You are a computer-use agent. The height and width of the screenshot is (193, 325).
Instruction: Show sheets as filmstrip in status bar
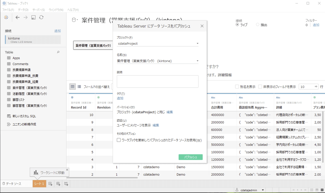(x=317, y=190)
